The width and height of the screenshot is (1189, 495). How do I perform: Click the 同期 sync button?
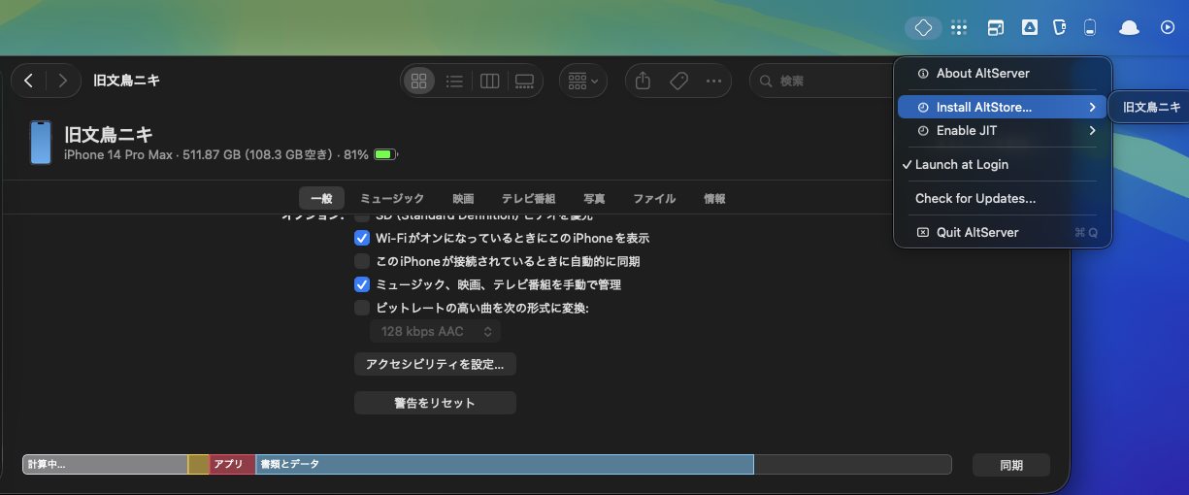tap(1010, 465)
